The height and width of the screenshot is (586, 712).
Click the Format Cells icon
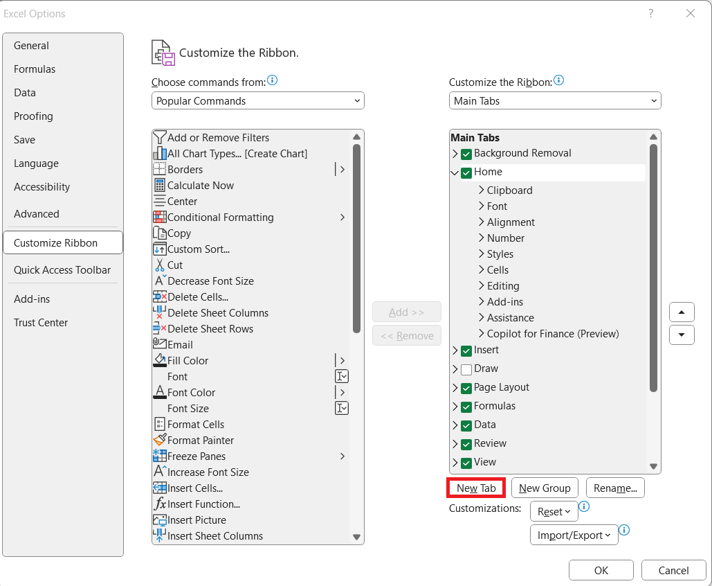tap(159, 424)
